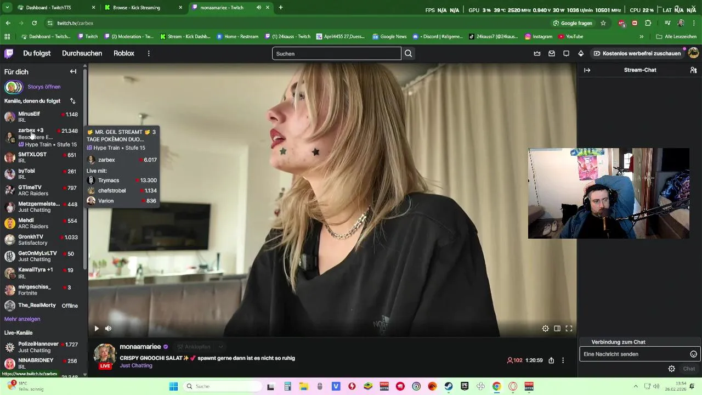Open the three-dot more menu beside Roblox

[149, 53]
